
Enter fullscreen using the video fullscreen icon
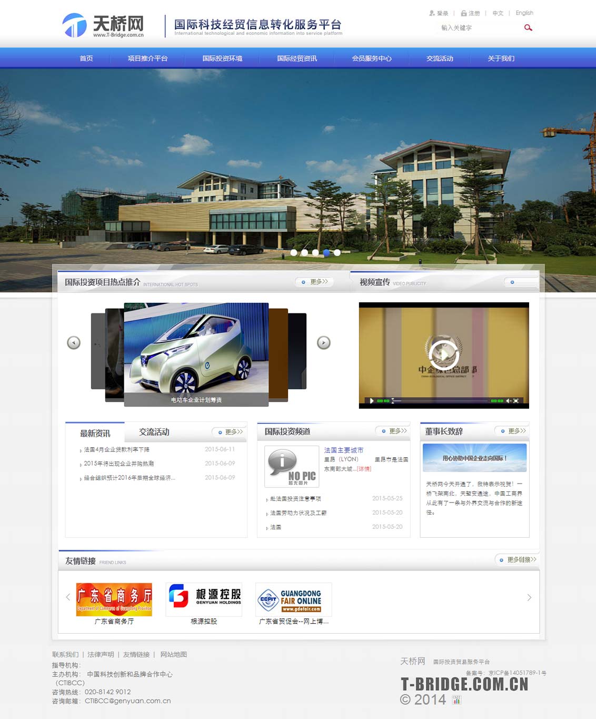point(516,401)
